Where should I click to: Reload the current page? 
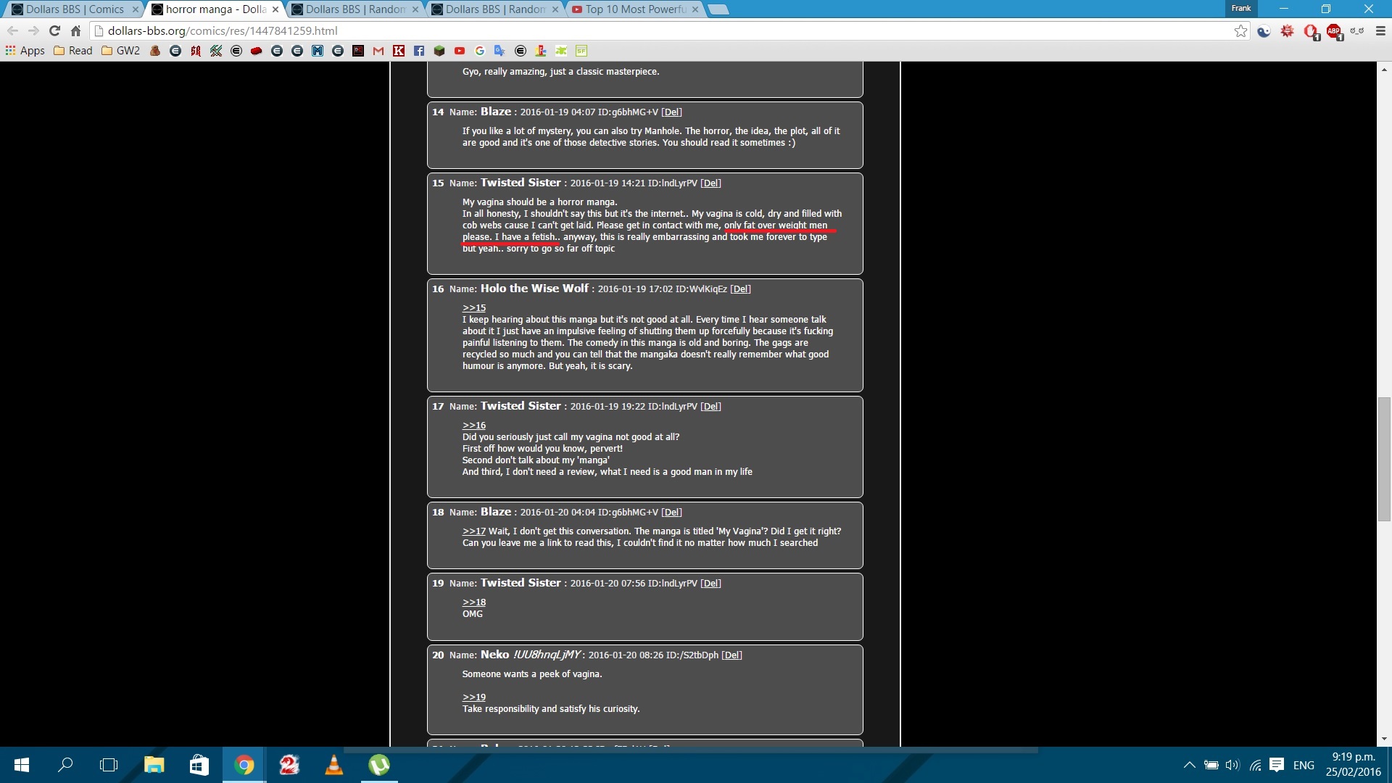pyautogui.click(x=54, y=30)
